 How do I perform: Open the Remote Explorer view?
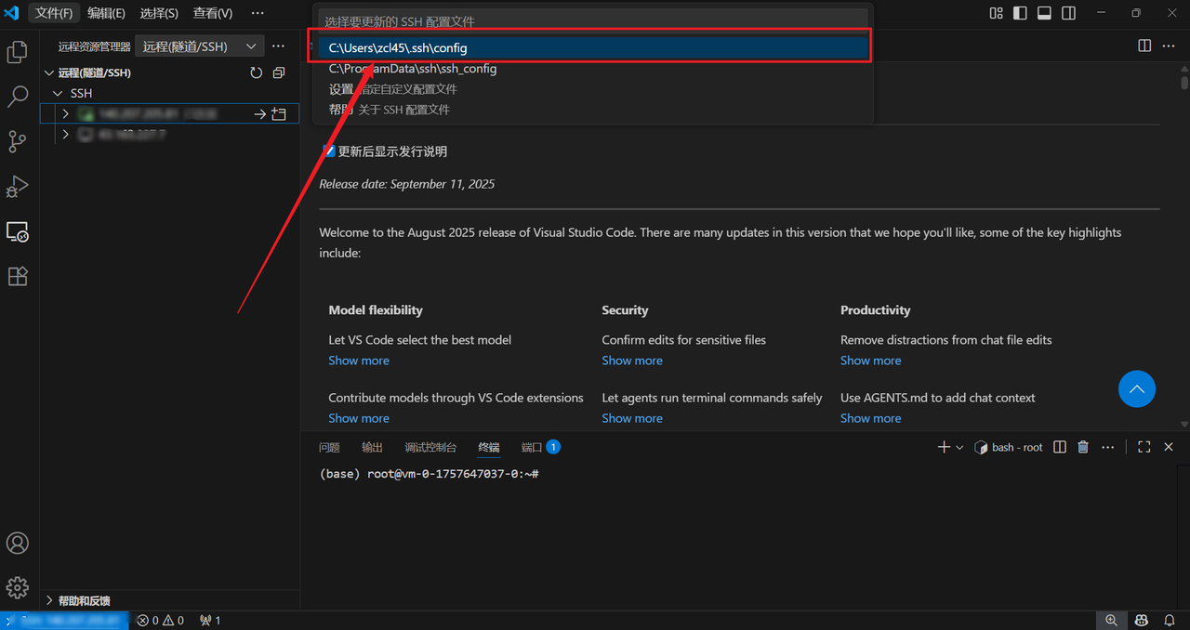17,231
